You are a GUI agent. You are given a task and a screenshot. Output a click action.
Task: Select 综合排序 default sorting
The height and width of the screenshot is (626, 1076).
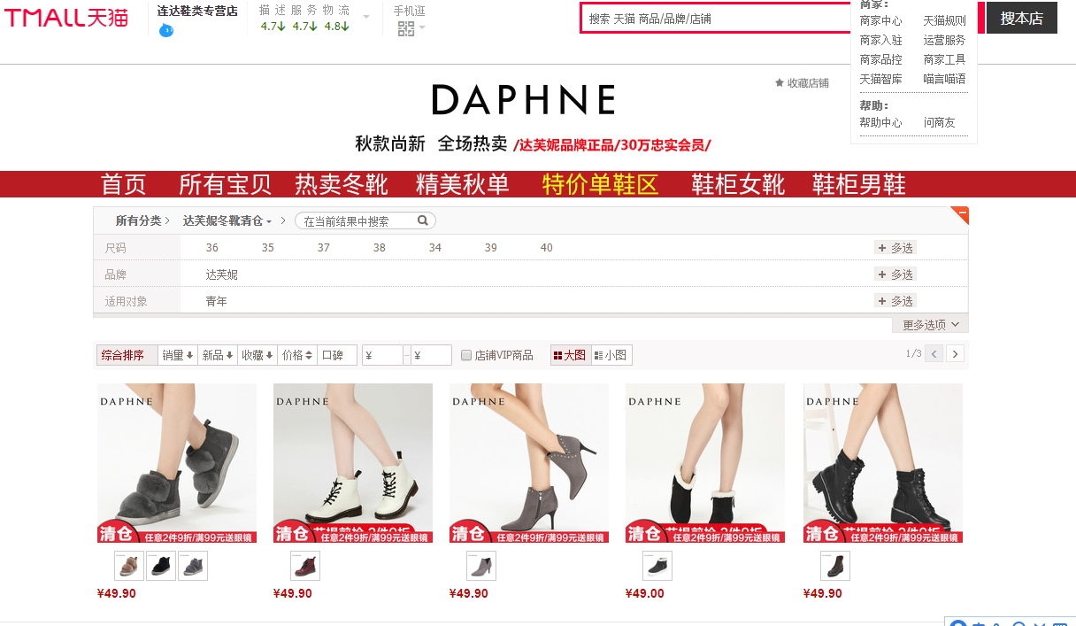(127, 355)
